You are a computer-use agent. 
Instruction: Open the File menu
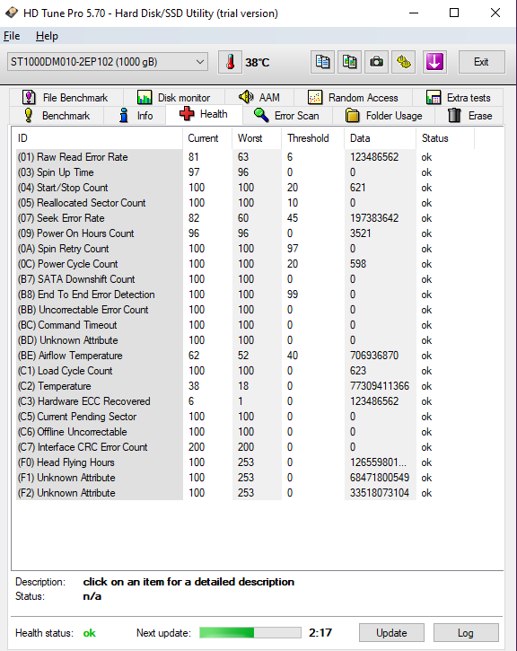[x=12, y=36]
